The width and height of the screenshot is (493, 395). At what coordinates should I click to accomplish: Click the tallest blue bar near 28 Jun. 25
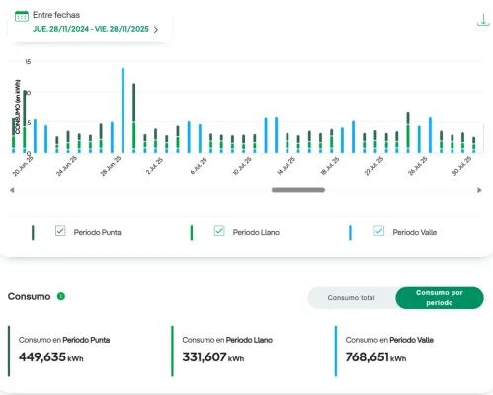pyautogui.click(x=123, y=111)
